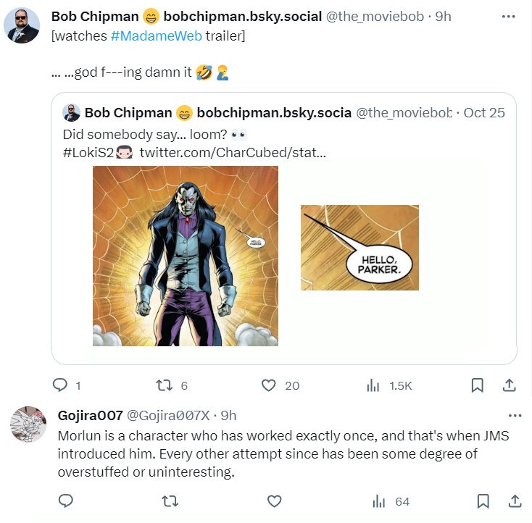Image resolution: width=532 pixels, height=523 pixels.
Task: Share Bob Chipman's tweet
Action: pyautogui.click(x=510, y=385)
